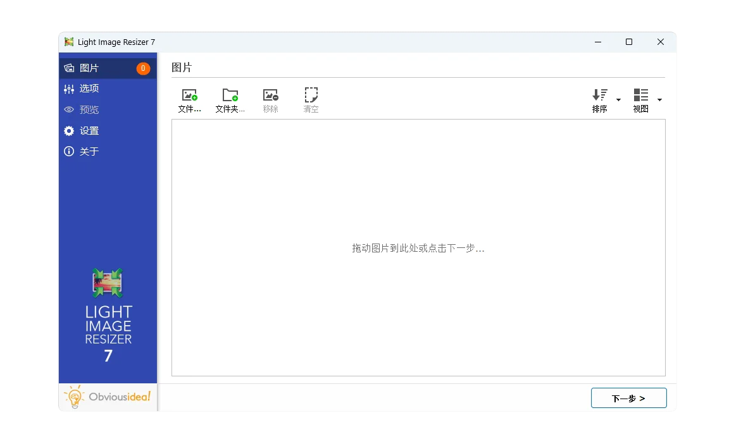Click the info icon next to 关于
729x439 pixels.
(69, 151)
